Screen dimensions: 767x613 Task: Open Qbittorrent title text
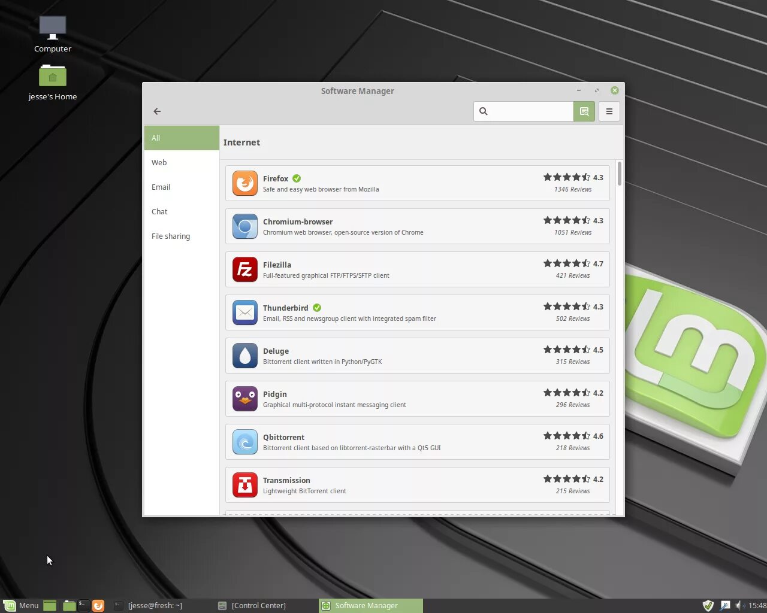point(283,437)
